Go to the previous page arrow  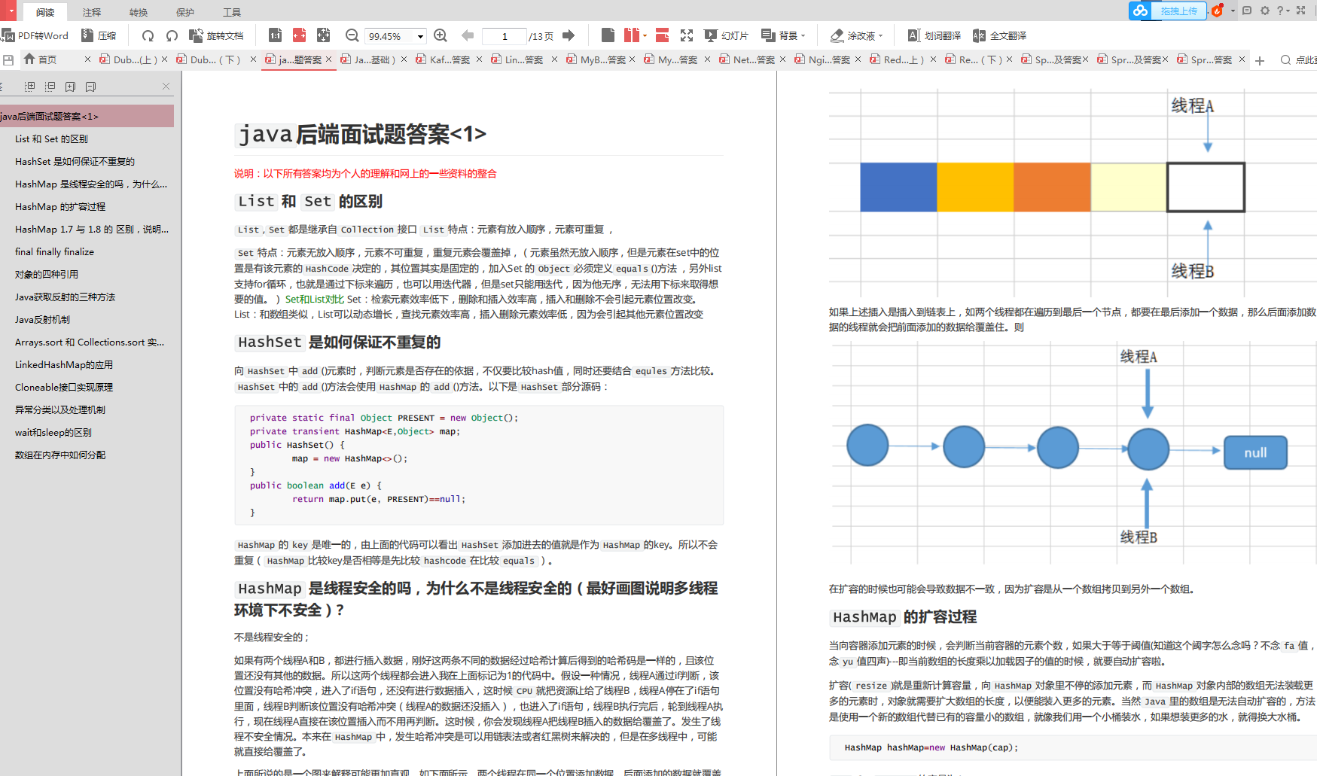(467, 35)
